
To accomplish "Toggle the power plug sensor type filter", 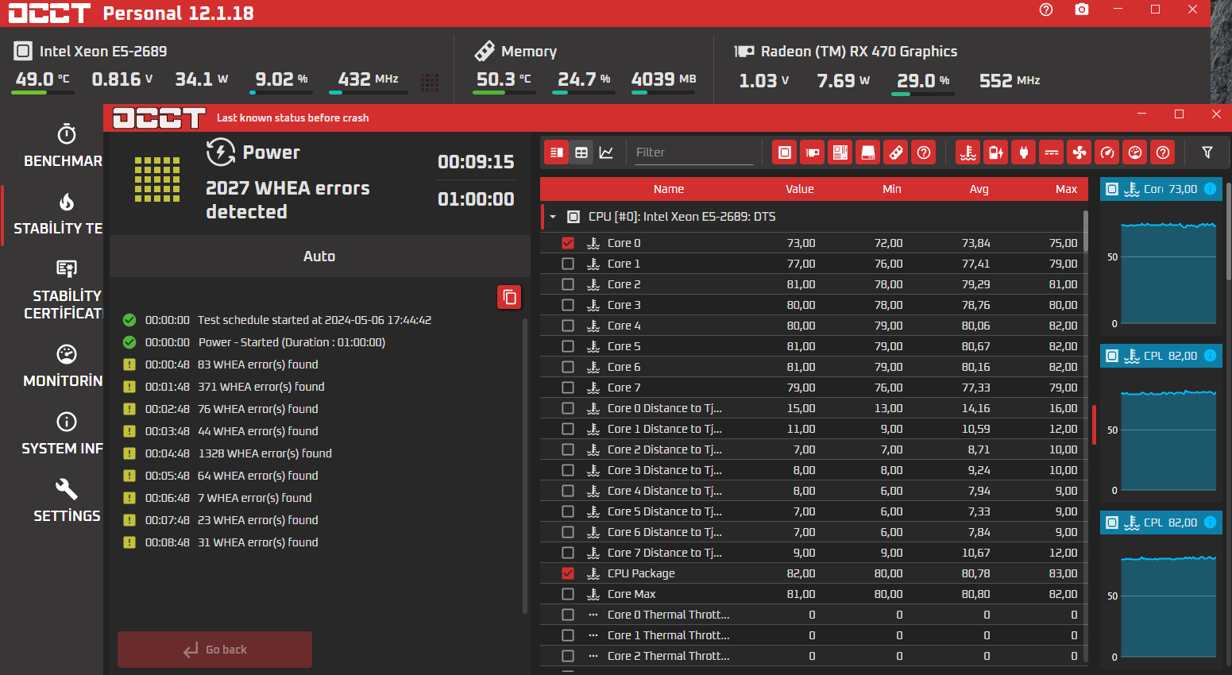I will [x=1024, y=152].
